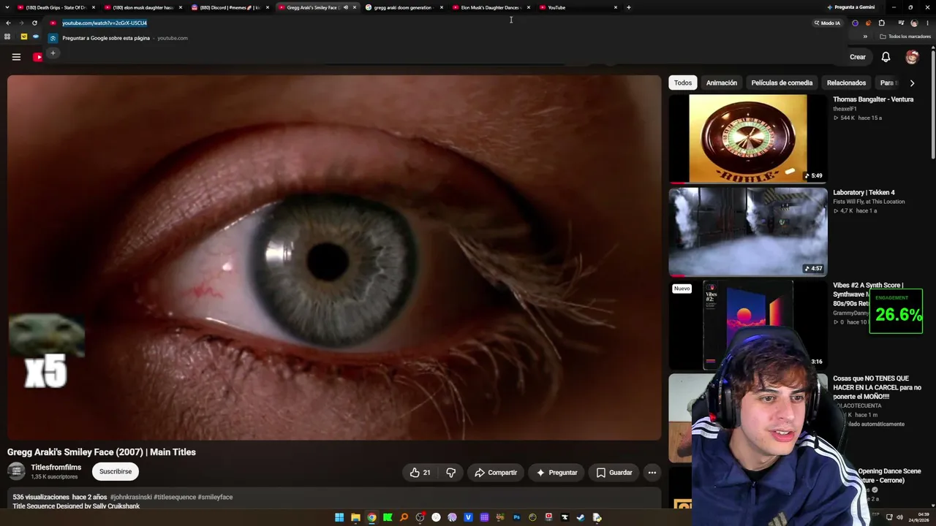
Task: Subscribe with the Suscribirse button
Action: pos(116,471)
